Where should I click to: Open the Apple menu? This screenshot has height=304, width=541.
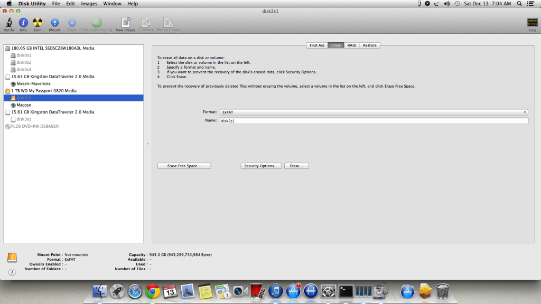tap(10, 4)
